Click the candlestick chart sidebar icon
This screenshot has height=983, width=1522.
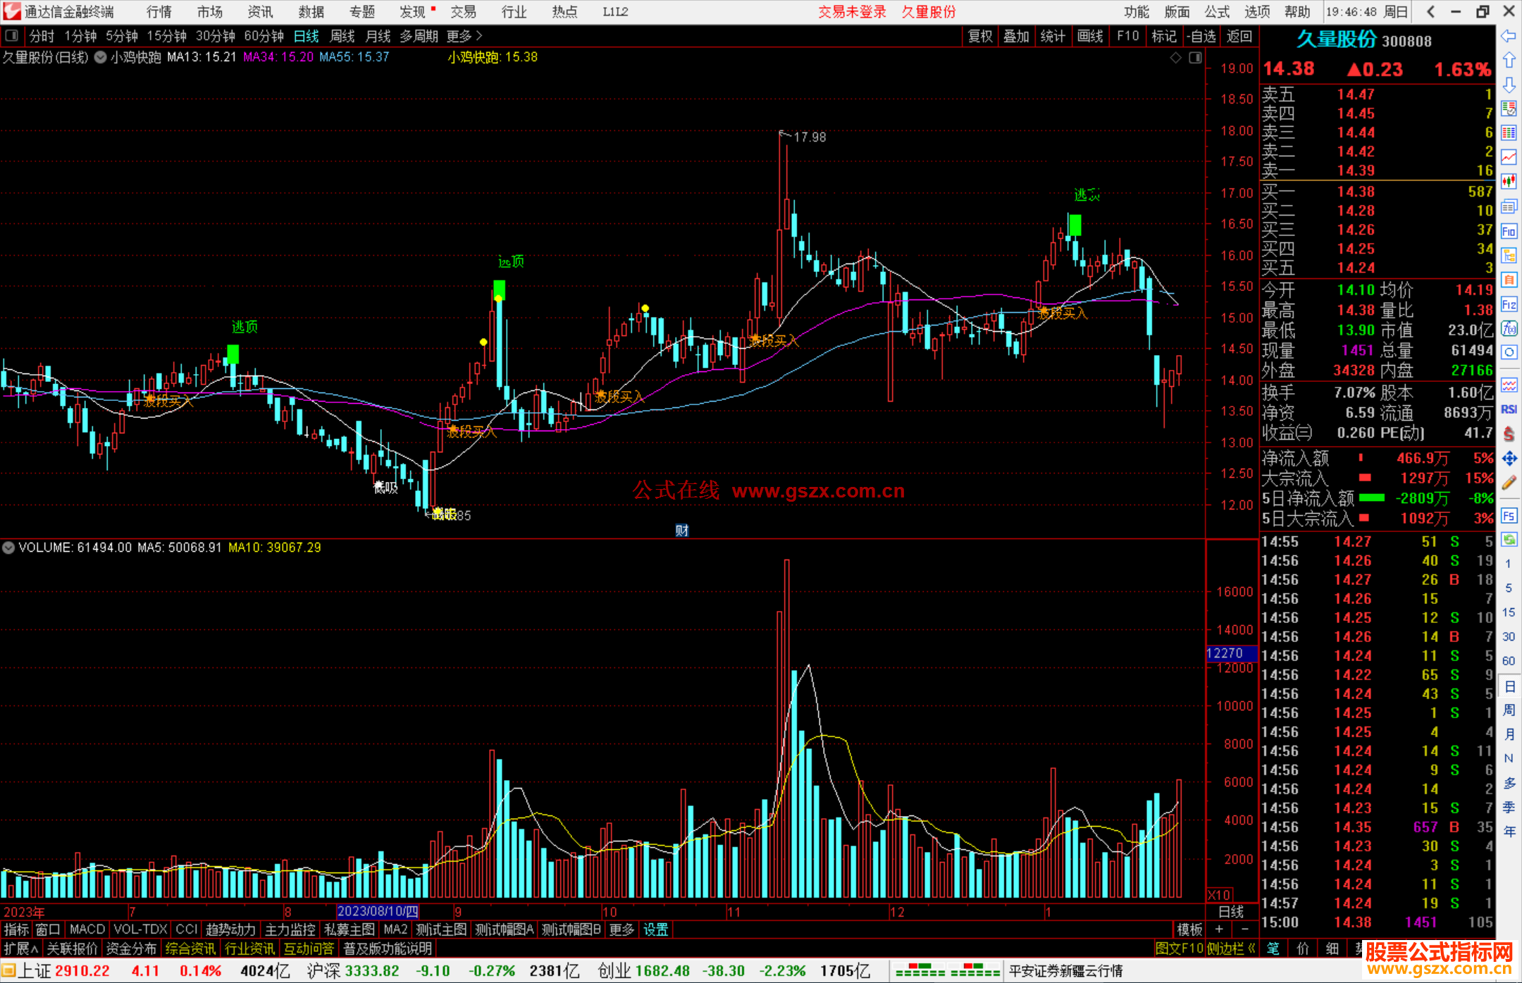pyautogui.click(x=1509, y=181)
